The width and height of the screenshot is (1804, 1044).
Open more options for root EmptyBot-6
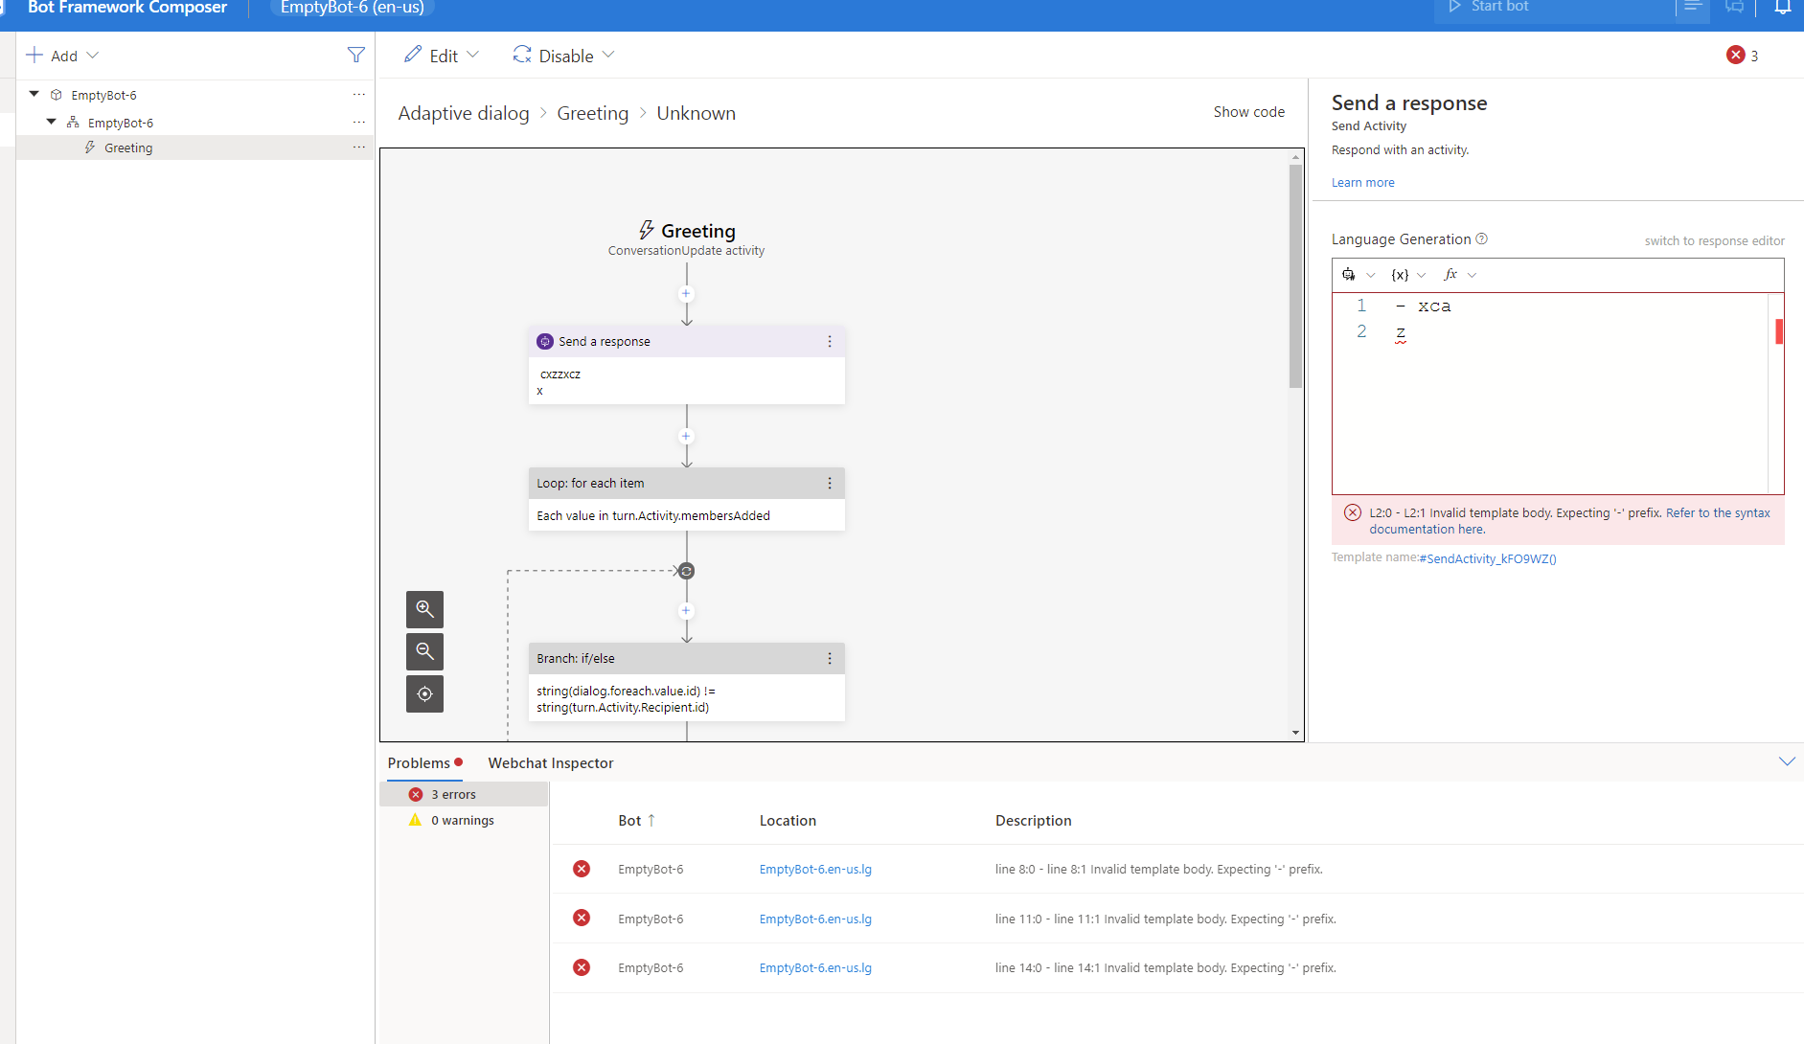[358, 95]
